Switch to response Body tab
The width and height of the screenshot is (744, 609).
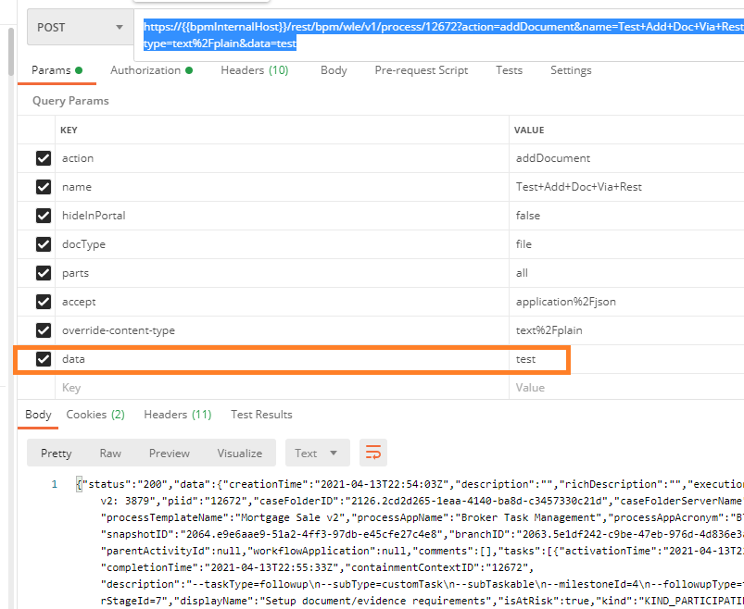38,415
